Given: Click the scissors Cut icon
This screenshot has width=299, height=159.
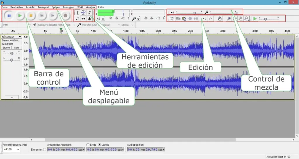Looking at the screenshot, I should pos(172,19).
